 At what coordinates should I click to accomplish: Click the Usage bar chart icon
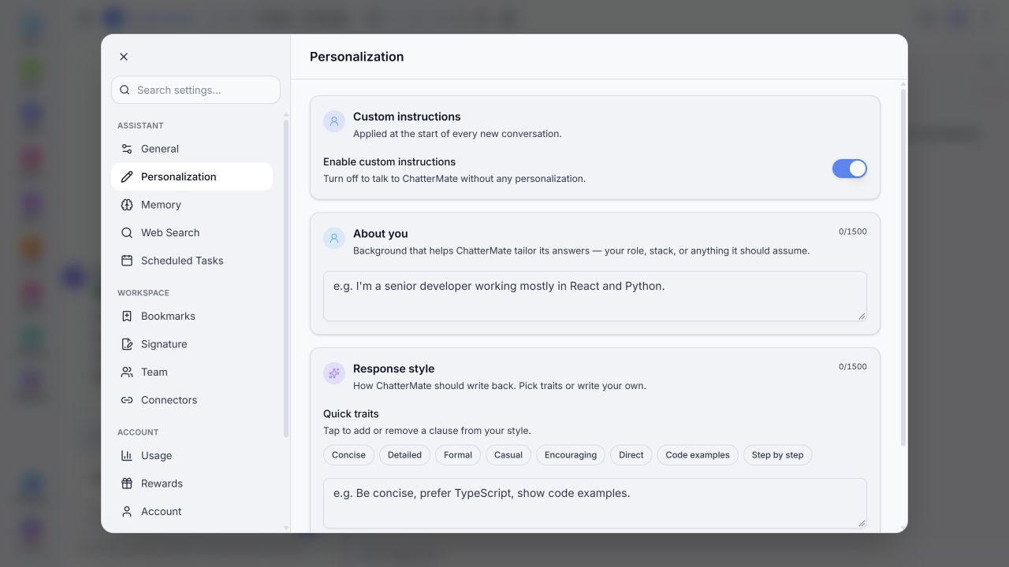click(x=127, y=455)
